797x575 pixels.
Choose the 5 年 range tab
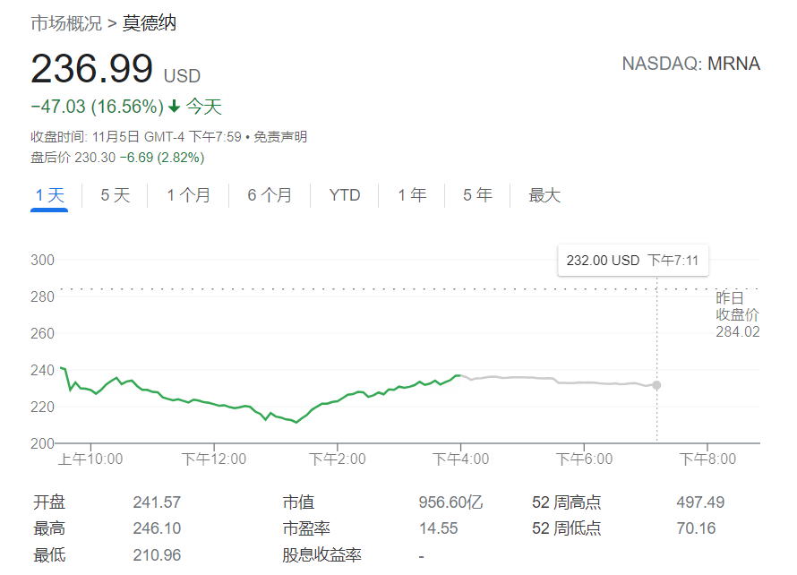478,195
